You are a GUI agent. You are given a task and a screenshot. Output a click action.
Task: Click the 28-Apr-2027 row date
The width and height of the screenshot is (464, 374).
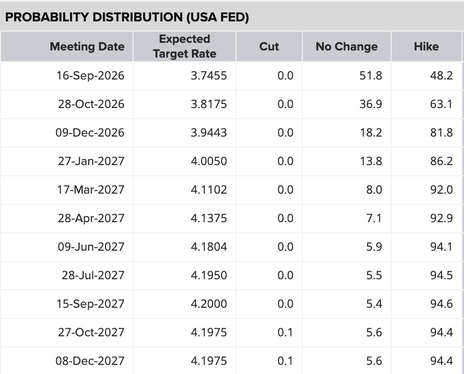click(x=91, y=218)
